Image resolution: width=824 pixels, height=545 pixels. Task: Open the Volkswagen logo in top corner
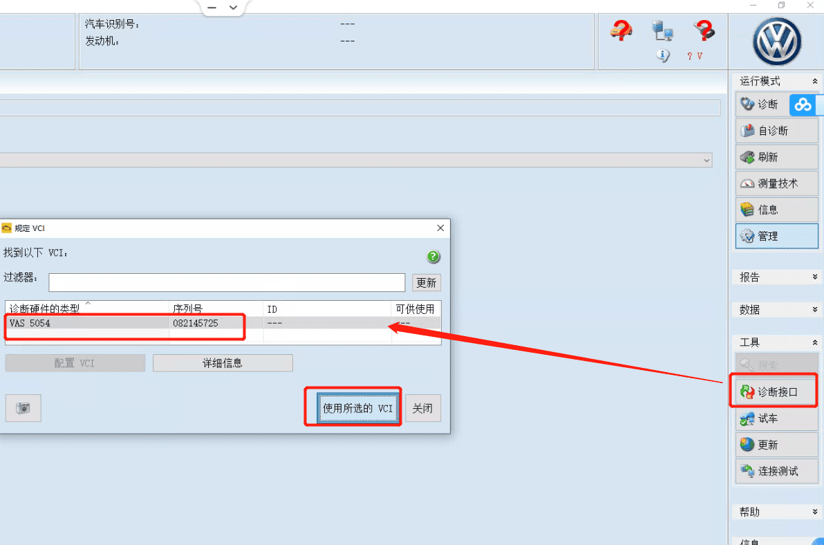tap(776, 41)
